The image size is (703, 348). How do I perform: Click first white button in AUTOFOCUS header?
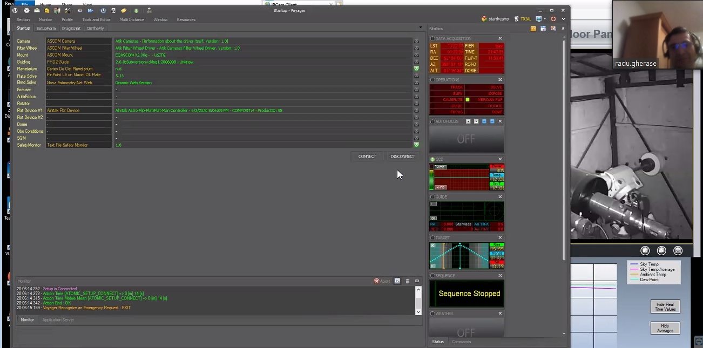pos(468,121)
